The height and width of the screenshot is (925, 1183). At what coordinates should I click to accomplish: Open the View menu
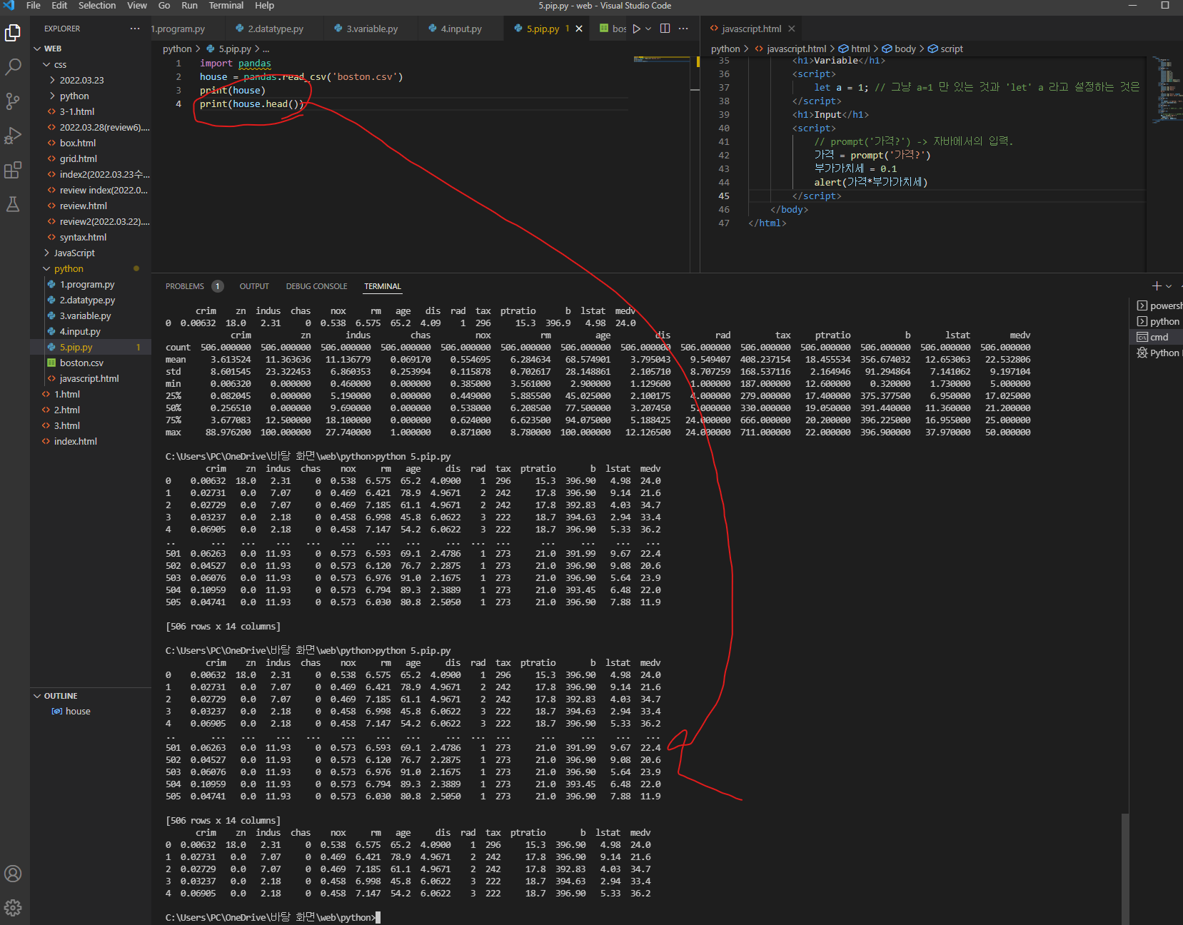pyautogui.click(x=137, y=6)
